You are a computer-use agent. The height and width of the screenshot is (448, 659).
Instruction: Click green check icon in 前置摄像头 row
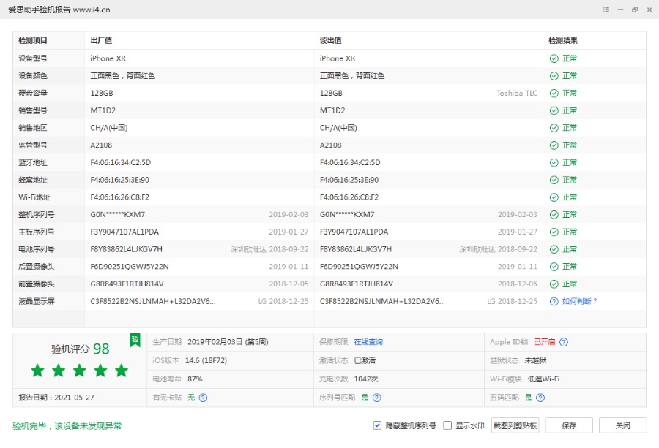(x=554, y=284)
